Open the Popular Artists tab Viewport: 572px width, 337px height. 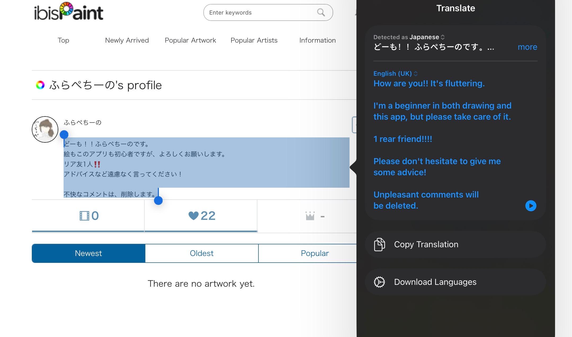tap(254, 40)
